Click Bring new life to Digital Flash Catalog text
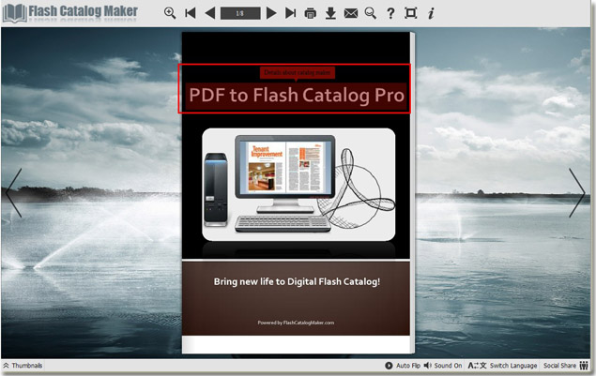 pos(297,281)
